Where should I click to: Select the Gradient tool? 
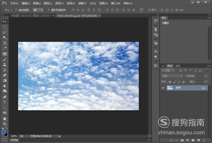(5, 81)
